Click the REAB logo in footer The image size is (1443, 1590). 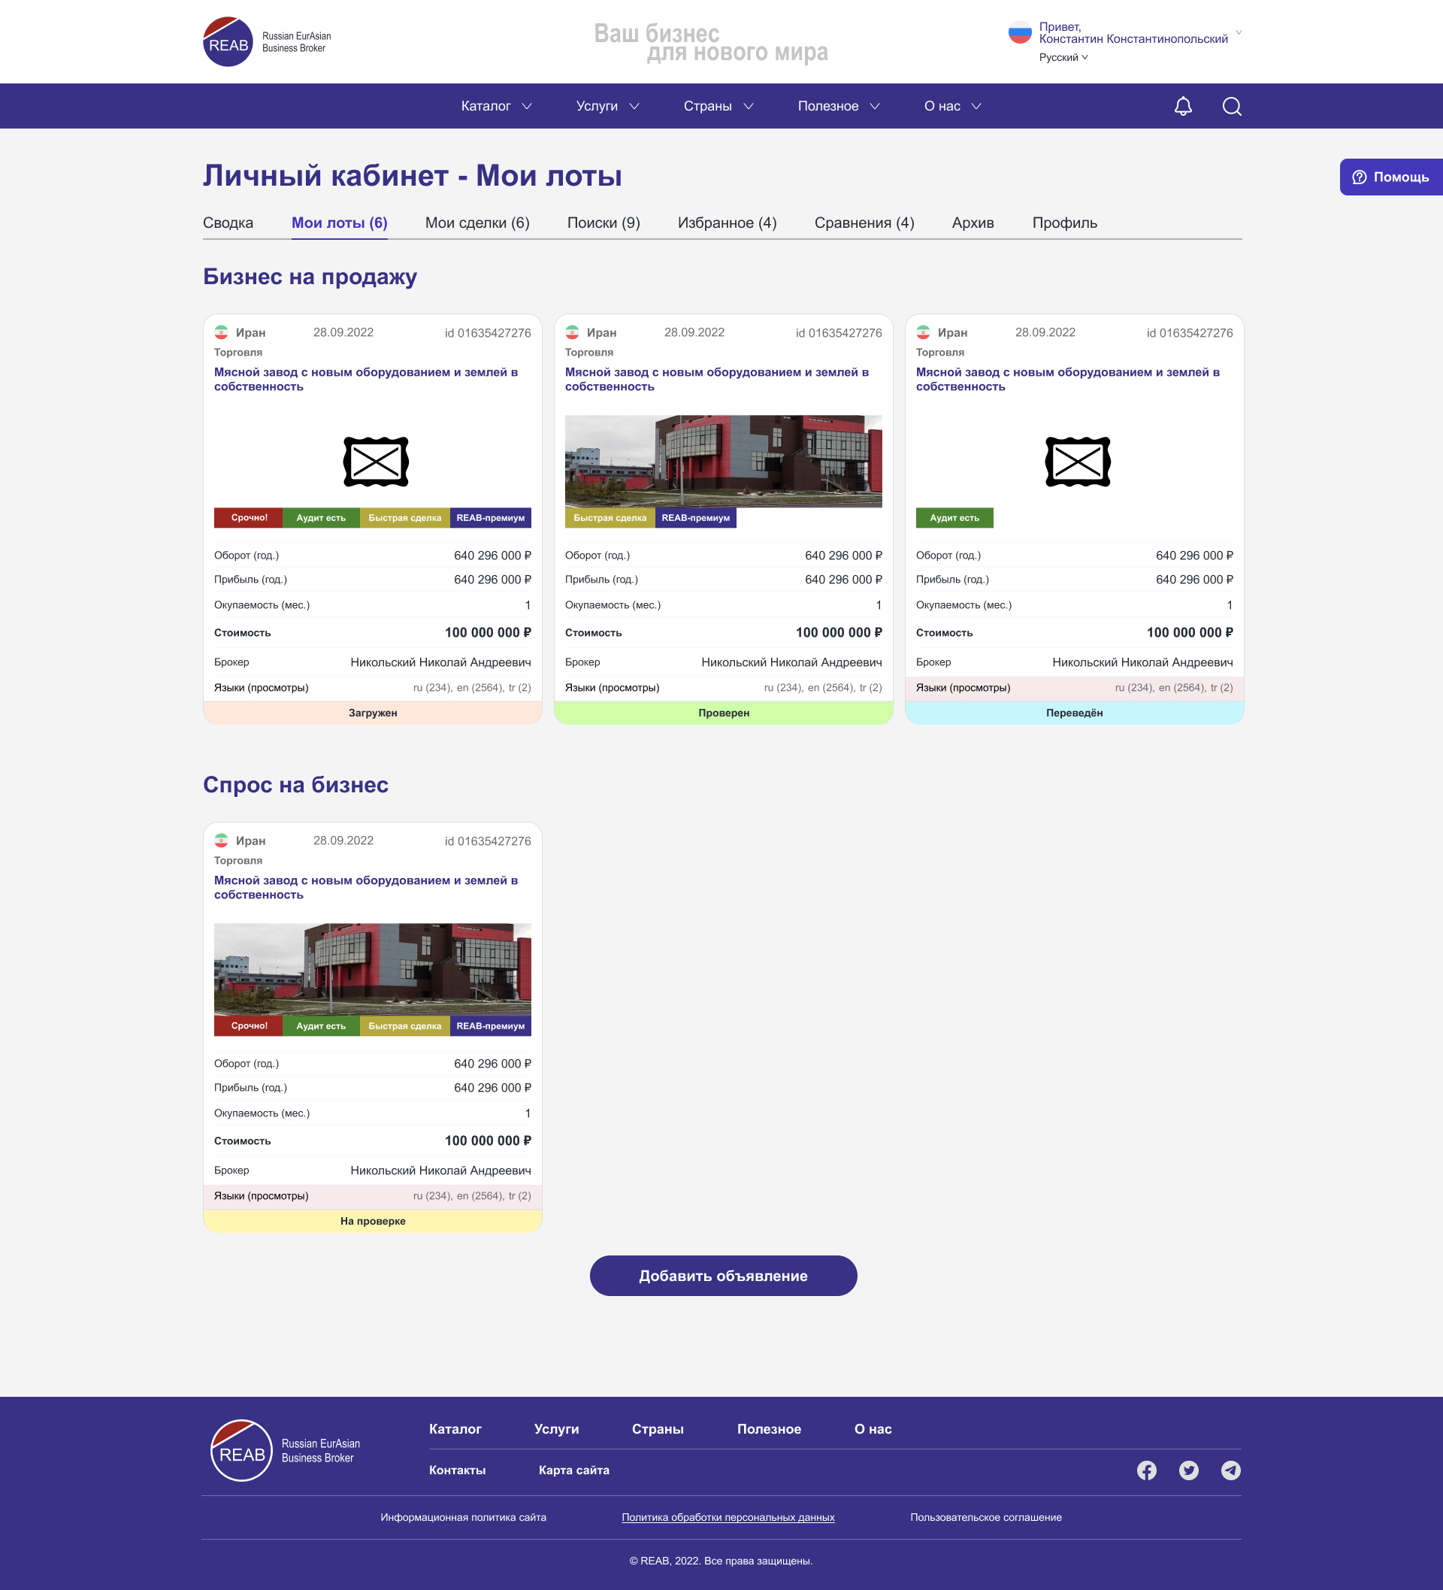[x=241, y=1450]
